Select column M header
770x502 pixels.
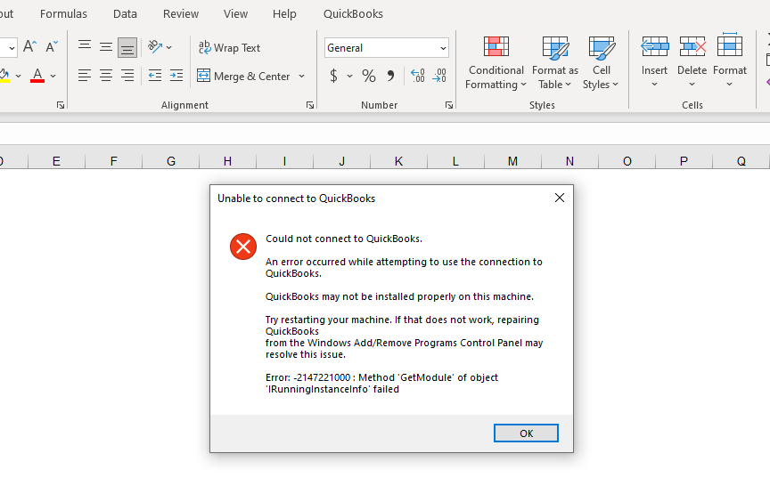(512, 161)
